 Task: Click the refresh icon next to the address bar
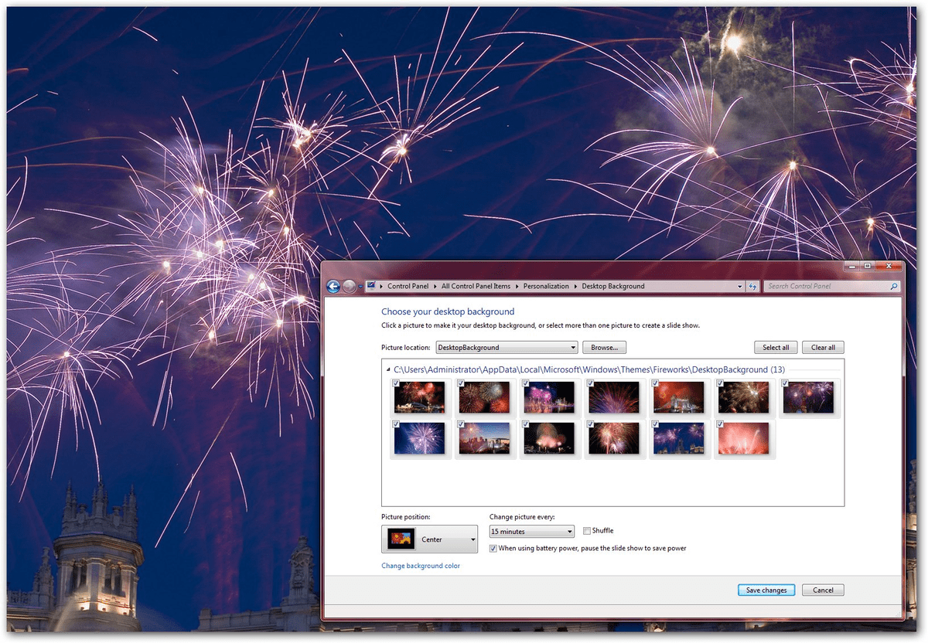click(752, 286)
